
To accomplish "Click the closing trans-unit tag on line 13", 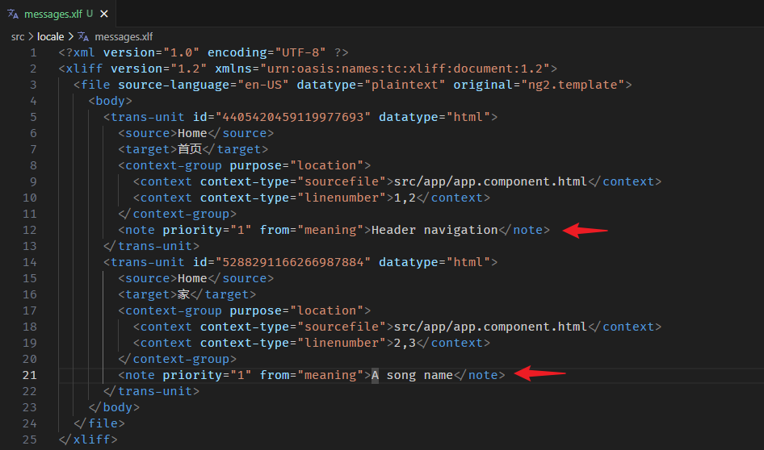I will pos(152,246).
